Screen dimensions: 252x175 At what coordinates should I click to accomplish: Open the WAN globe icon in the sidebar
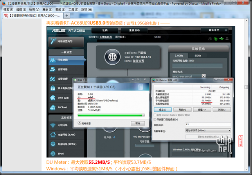pyautogui.click(x=53, y=144)
